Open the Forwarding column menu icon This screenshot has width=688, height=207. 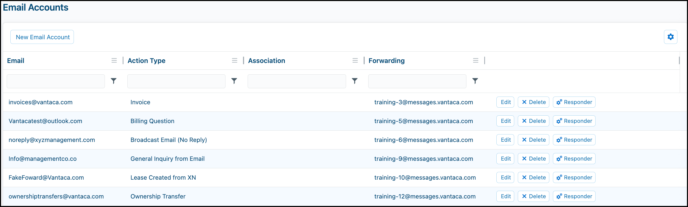[475, 61]
